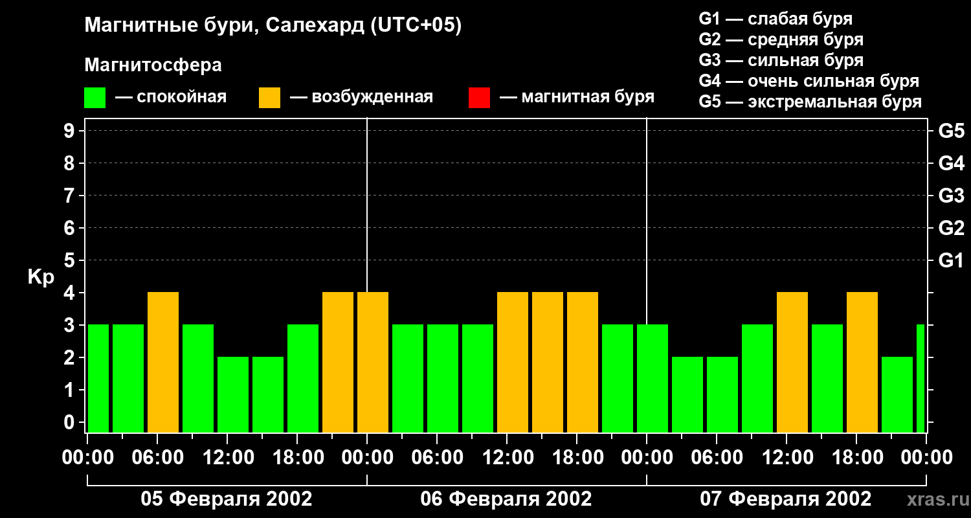Click the orange 21:00–00:00 bar on 05 Февраля
This screenshot has width=971, height=518.
[x=338, y=363]
